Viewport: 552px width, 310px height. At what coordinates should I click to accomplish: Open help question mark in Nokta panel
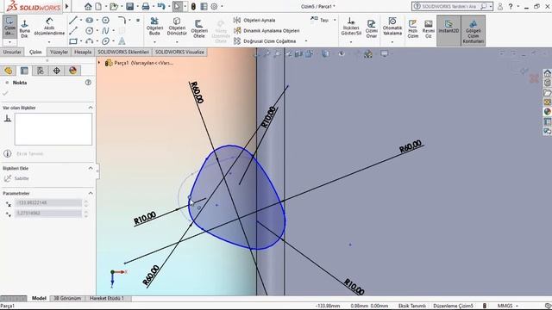tap(88, 83)
